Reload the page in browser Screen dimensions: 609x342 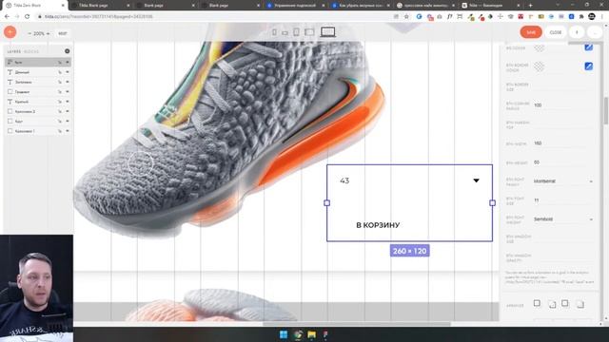pyautogui.click(x=27, y=17)
